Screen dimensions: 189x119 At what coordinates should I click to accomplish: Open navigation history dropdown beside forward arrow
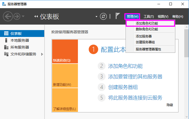click(x=23, y=17)
